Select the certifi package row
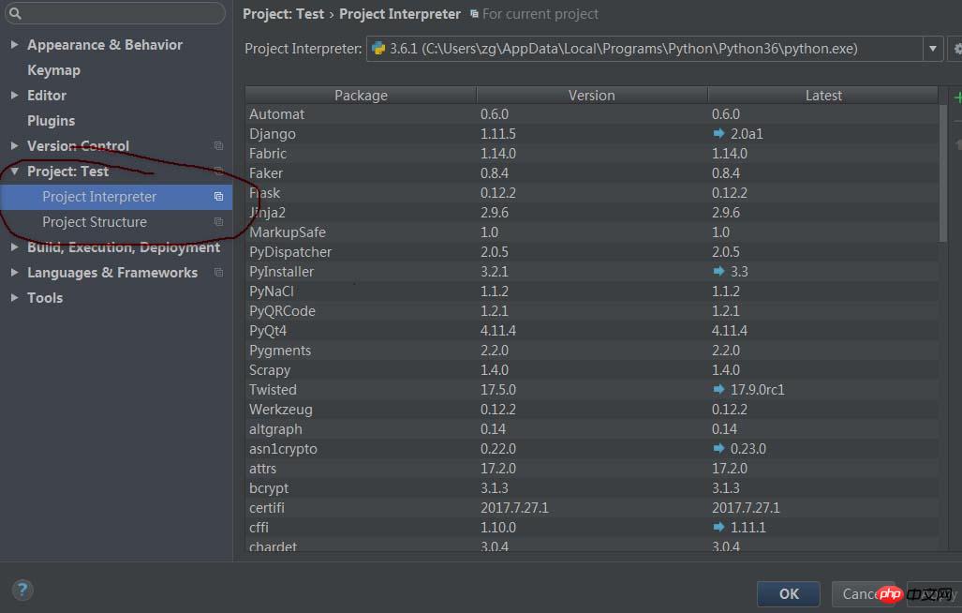Viewport: 962px width, 613px height. coord(591,507)
